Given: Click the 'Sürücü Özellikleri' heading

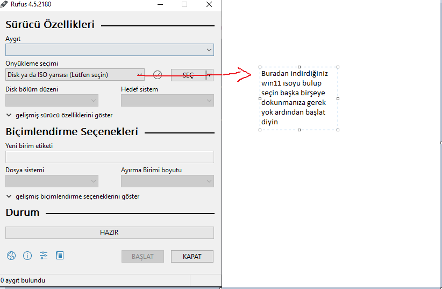Looking at the screenshot, I should pos(50,25).
